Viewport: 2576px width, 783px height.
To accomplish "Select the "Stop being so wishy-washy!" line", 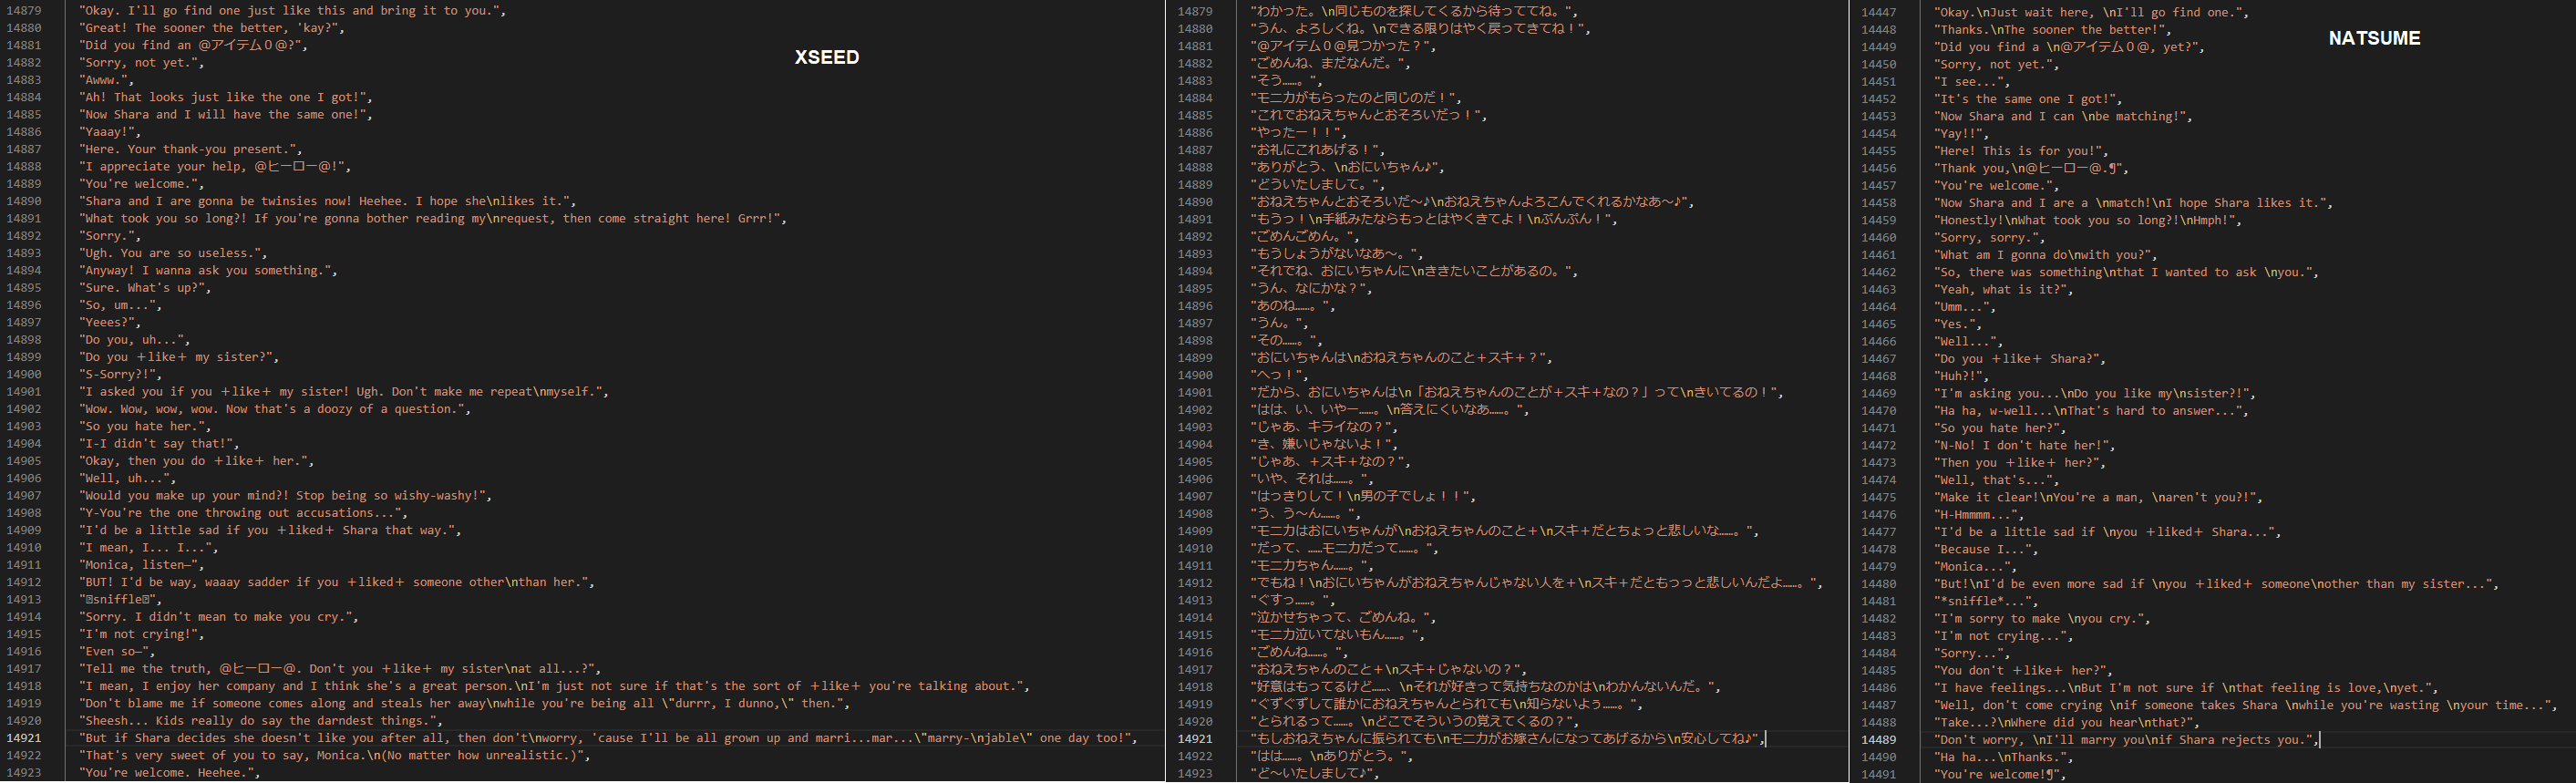I will click(285, 496).
